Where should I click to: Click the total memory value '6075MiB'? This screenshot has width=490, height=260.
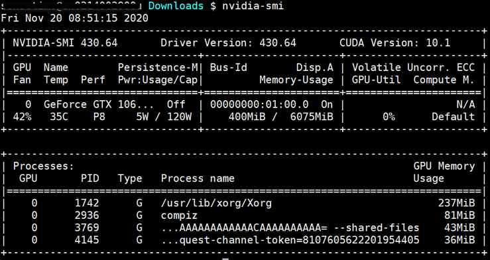[312, 117]
